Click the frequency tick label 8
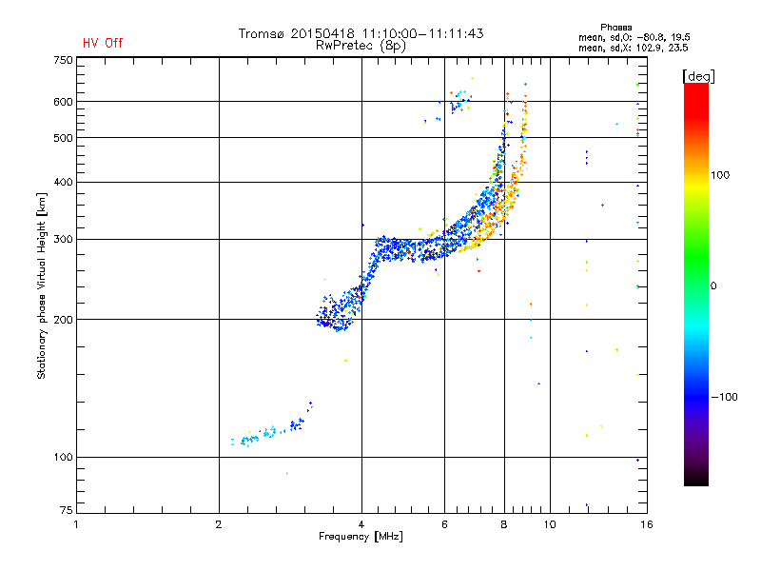Viewport: 761px width, 571px height. point(504,524)
